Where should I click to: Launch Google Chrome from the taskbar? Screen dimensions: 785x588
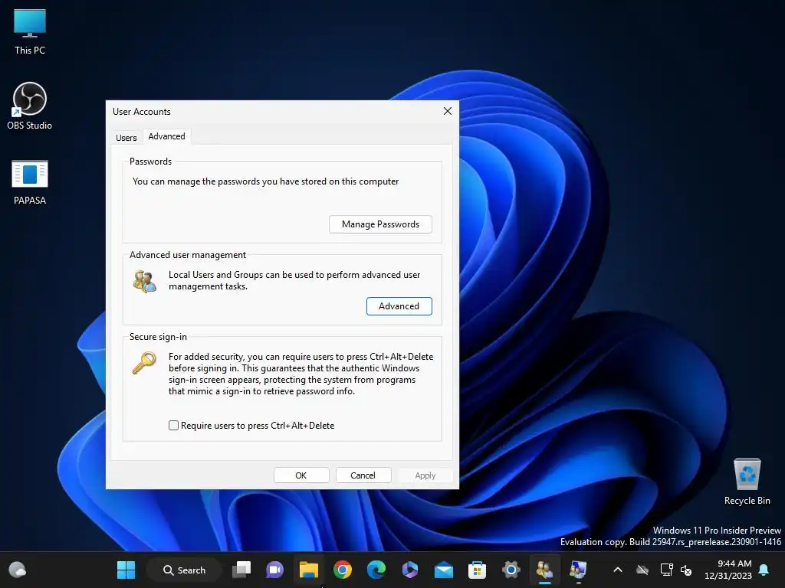343,570
